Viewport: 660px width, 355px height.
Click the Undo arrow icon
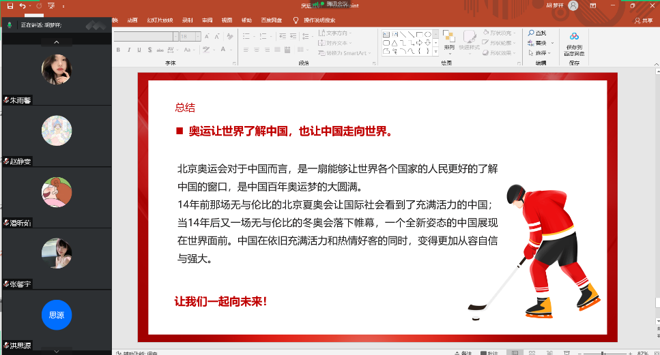coord(23,5)
